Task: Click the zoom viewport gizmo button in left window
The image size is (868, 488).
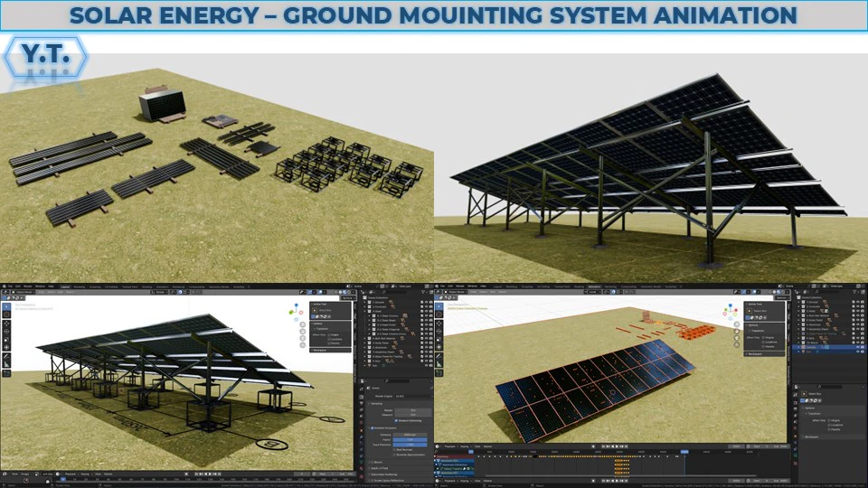Action: 303,324
